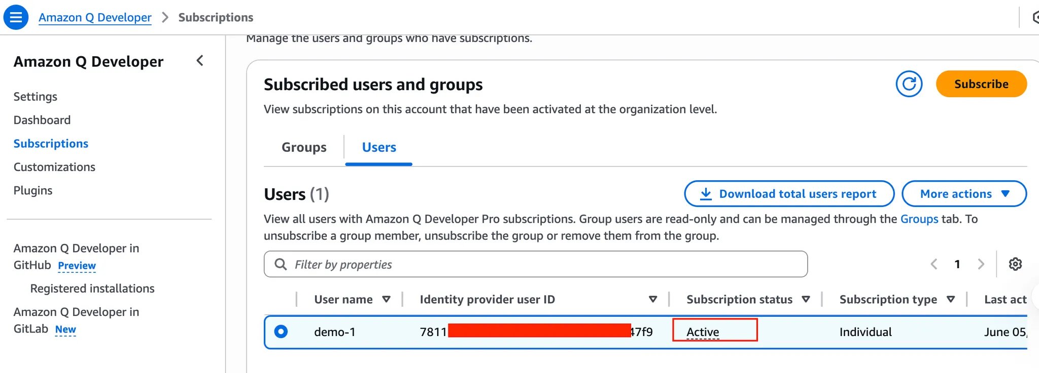Open table preferences gear icon
This screenshot has width=1039, height=373.
[1015, 264]
